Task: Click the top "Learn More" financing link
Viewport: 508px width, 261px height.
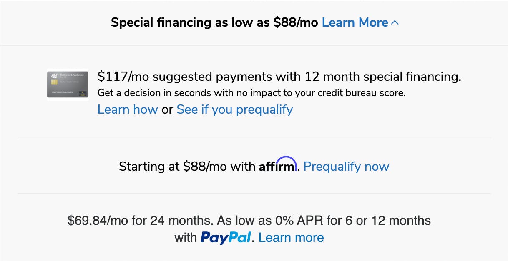Action: tap(355, 22)
